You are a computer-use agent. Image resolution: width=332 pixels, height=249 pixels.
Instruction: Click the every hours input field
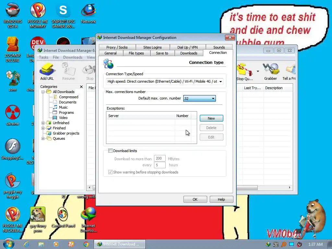click(x=160, y=165)
